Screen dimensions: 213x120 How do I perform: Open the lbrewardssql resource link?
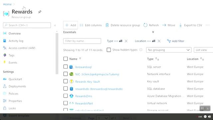point(84,67)
